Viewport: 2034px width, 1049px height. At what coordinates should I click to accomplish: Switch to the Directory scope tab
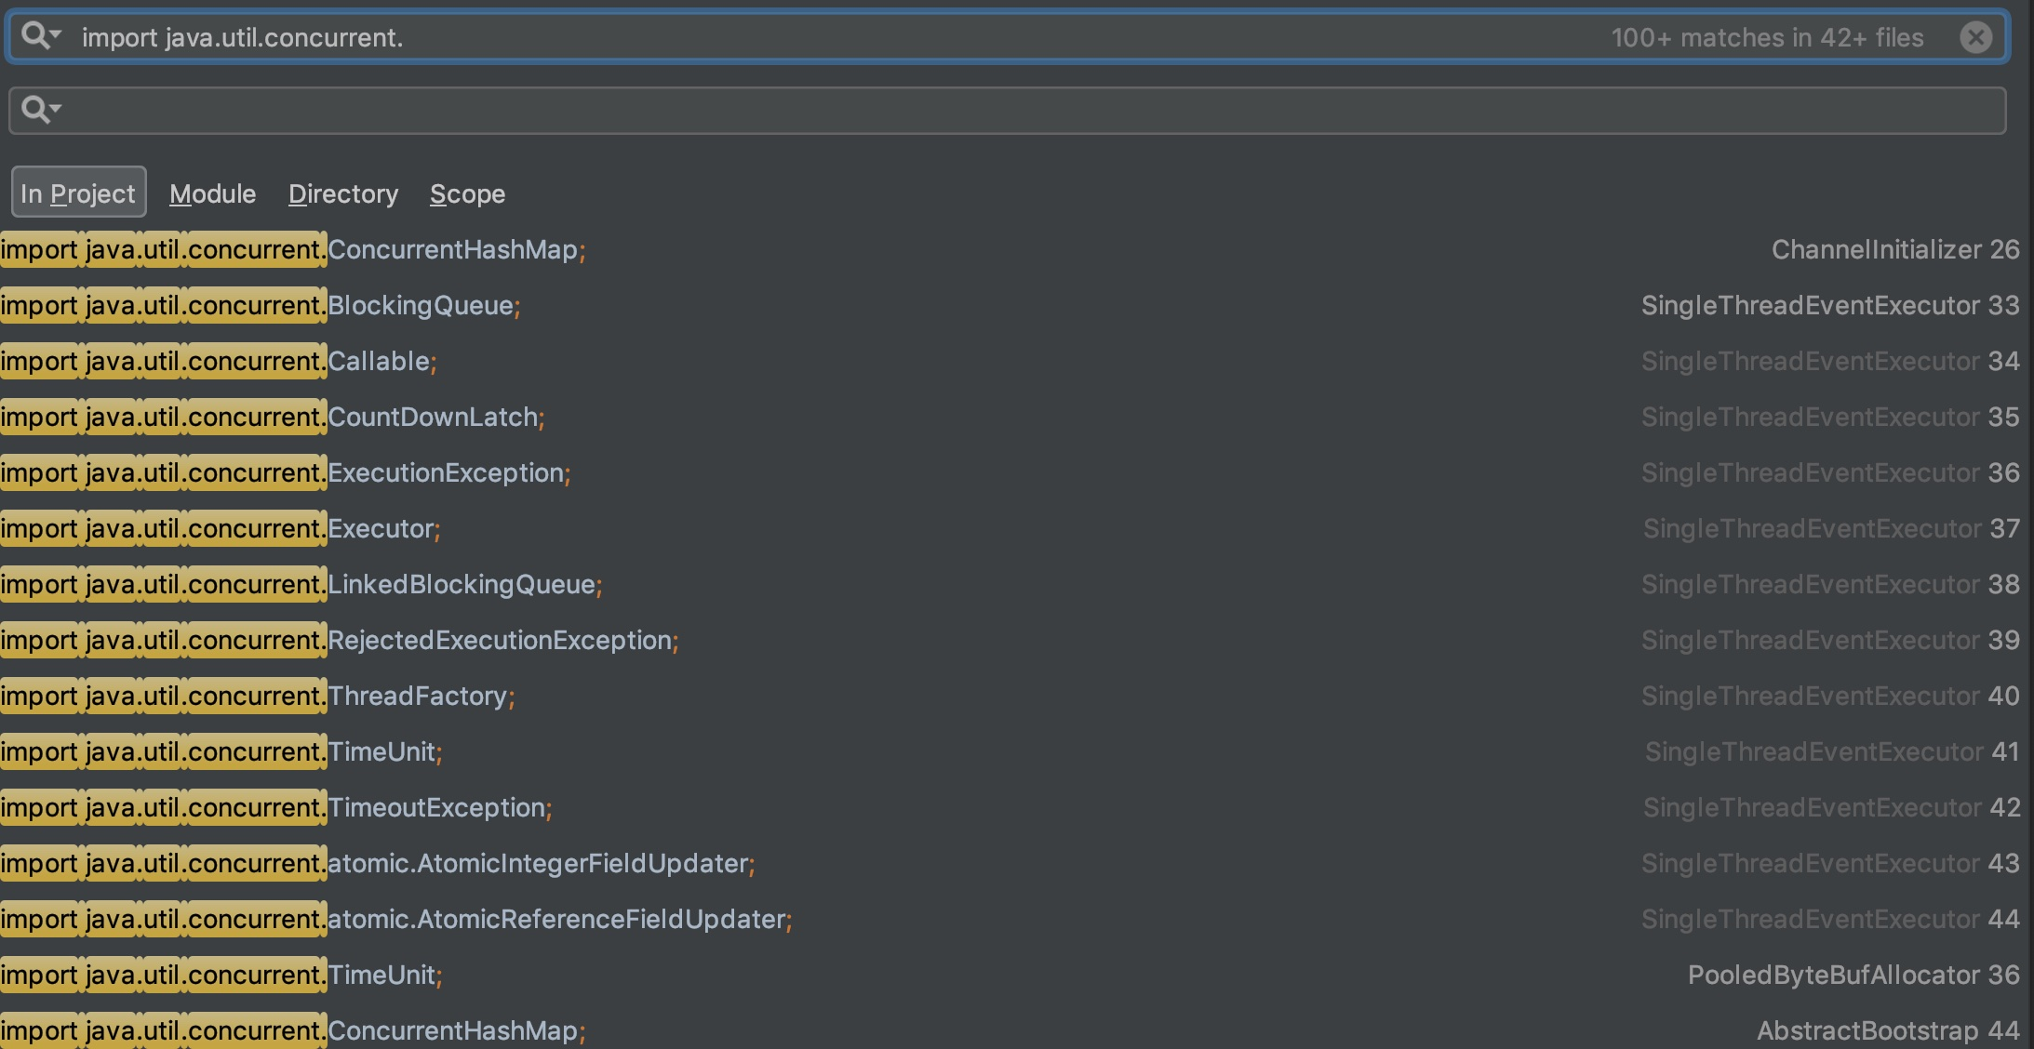click(343, 193)
